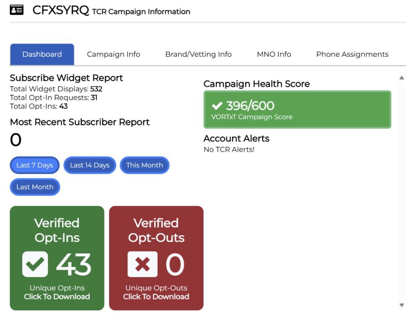Screen dimensions: 408x328
Task: Show the This Month subscriber report
Action: pos(145,165)
